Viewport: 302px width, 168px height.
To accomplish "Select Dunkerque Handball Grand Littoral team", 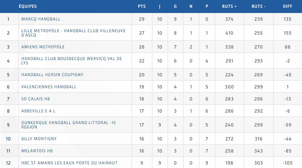I will coord(69,125).
